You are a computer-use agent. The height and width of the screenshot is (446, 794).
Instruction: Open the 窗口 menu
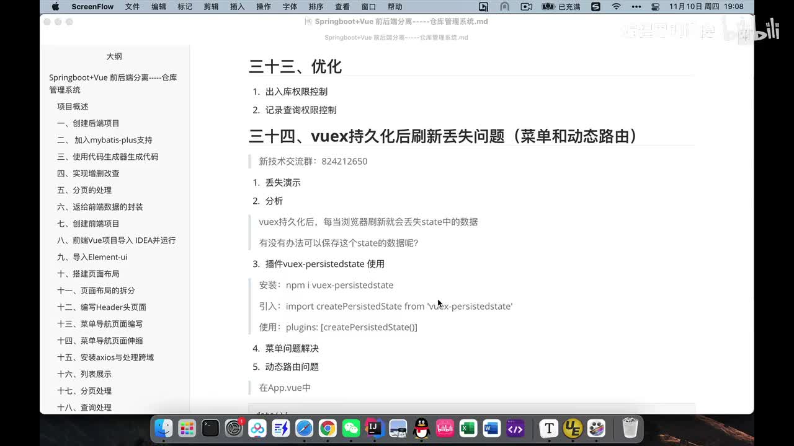368,7
